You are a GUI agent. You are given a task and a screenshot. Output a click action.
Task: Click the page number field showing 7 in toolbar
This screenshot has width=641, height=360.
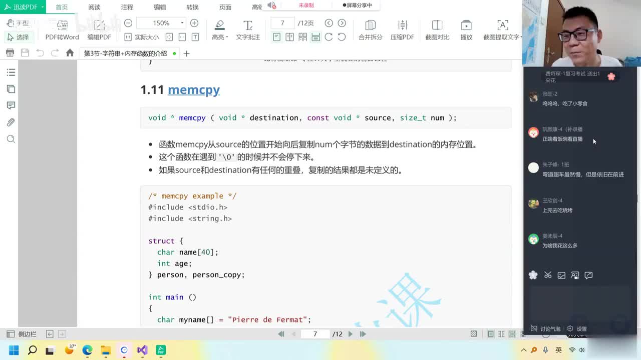[282, 23]
